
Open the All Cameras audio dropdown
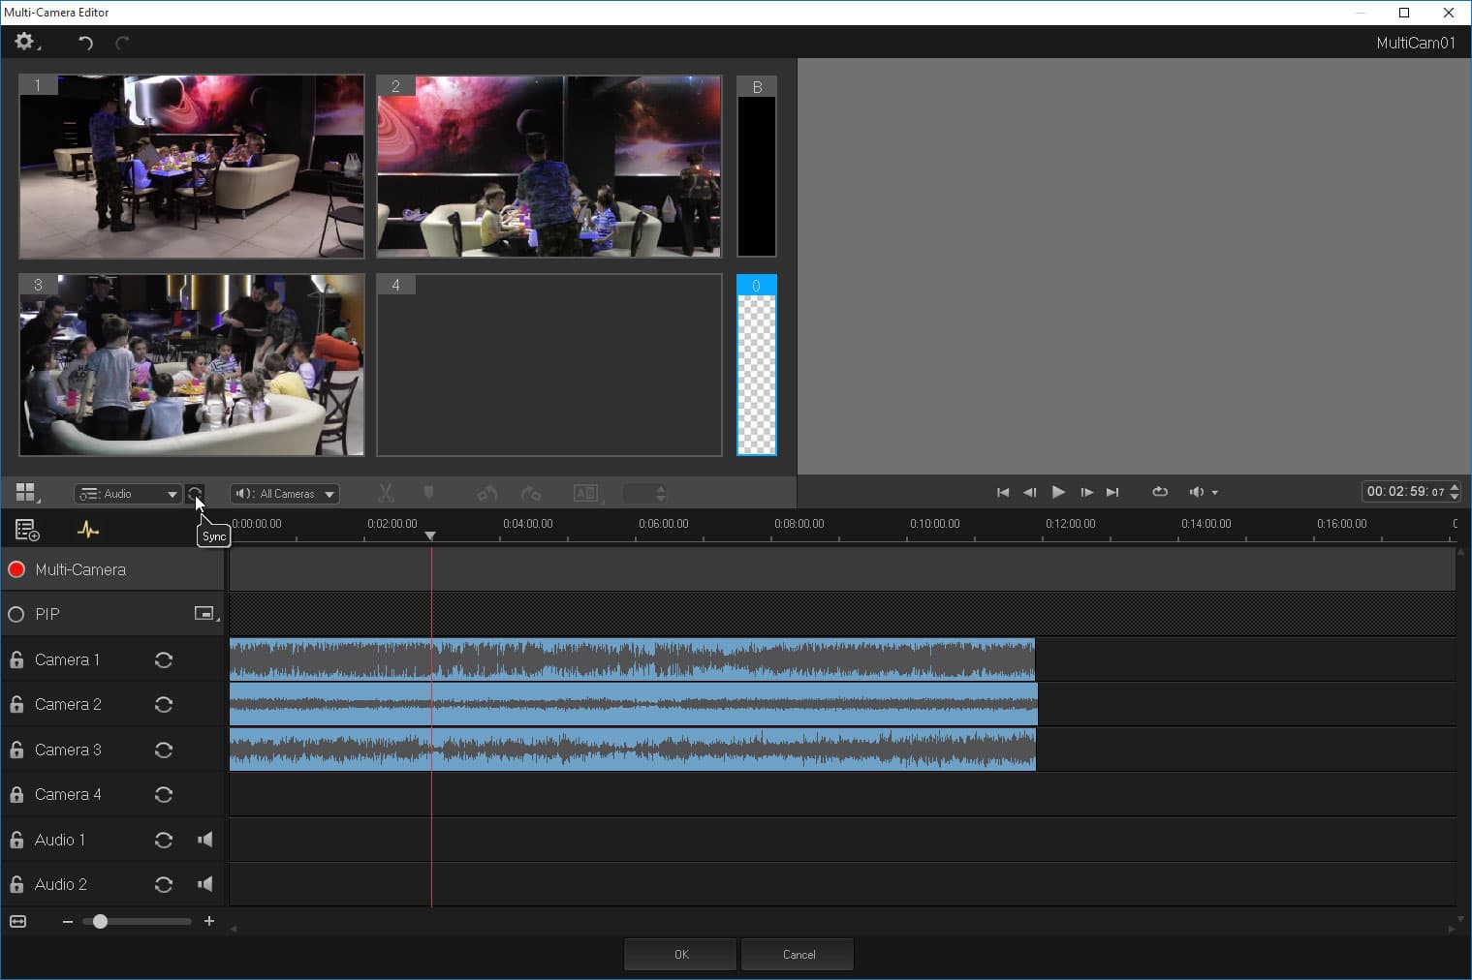[285, 494]
